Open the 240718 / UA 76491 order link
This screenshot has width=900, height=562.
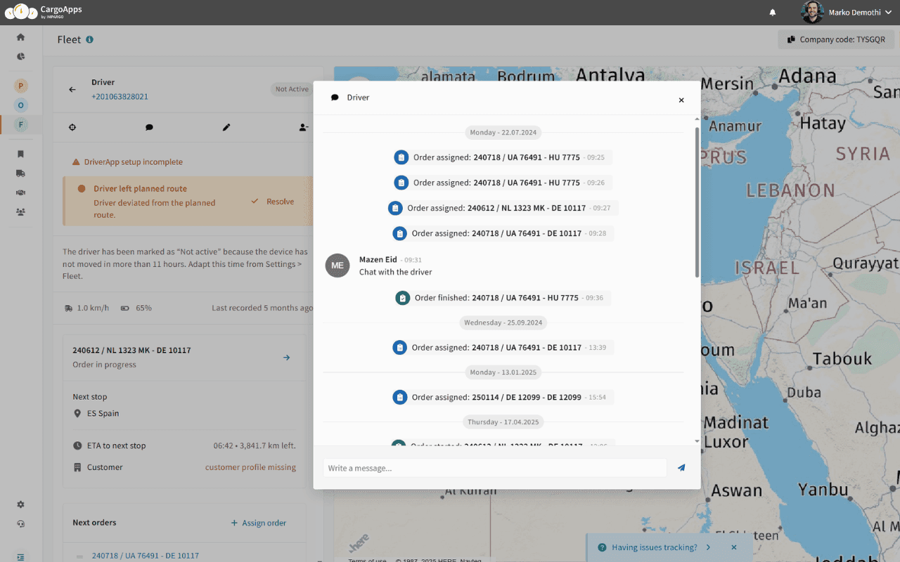coord(145,556)
